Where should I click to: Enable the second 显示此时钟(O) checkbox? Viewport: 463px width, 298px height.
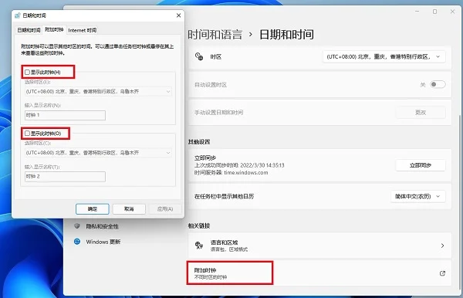[28, 134]
